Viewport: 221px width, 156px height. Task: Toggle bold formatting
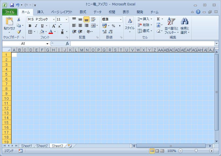30,26
